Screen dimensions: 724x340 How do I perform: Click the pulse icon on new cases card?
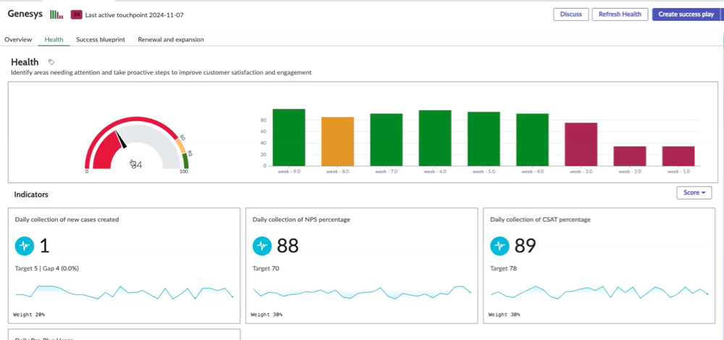tap(25, 245)
